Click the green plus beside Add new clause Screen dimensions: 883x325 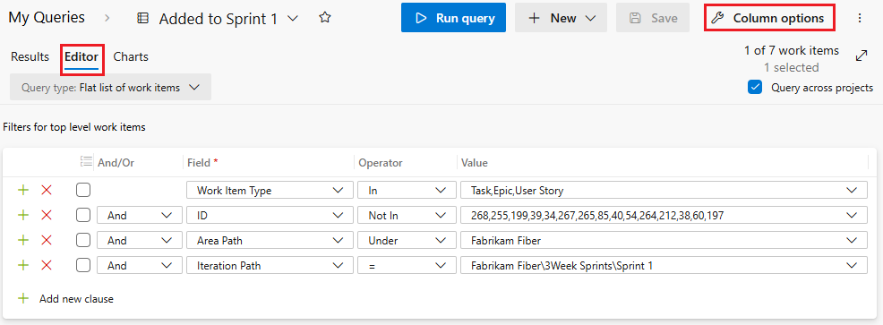point(23,298)
